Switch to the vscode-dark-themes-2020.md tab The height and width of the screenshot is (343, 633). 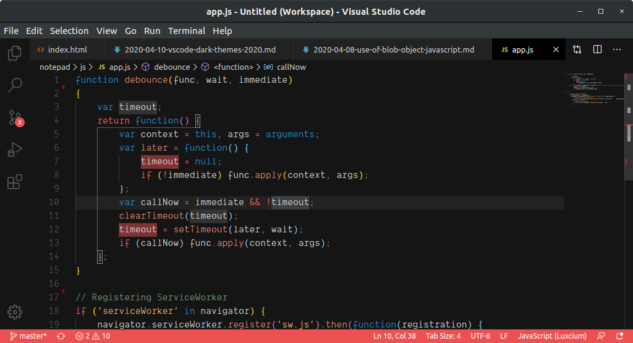tap(198, 49)
